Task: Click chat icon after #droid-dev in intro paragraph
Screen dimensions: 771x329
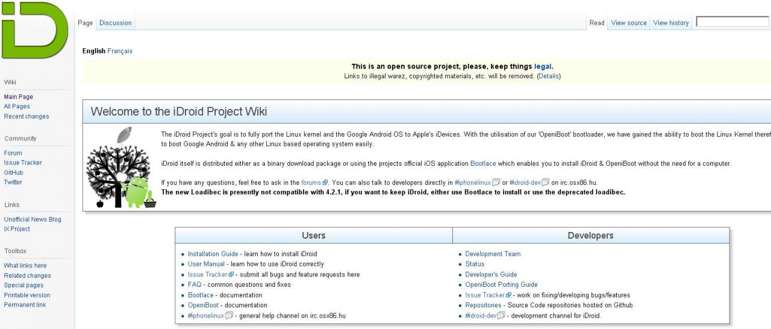Action: [546, 183]
